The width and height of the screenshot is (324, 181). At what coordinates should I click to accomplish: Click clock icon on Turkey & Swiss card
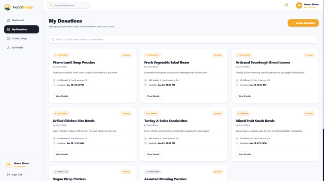(x=146, y=143)
